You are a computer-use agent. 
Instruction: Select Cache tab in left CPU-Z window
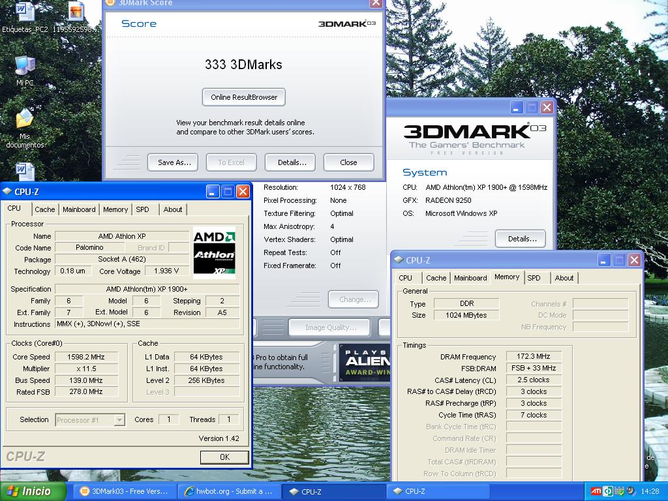(45, 209)
